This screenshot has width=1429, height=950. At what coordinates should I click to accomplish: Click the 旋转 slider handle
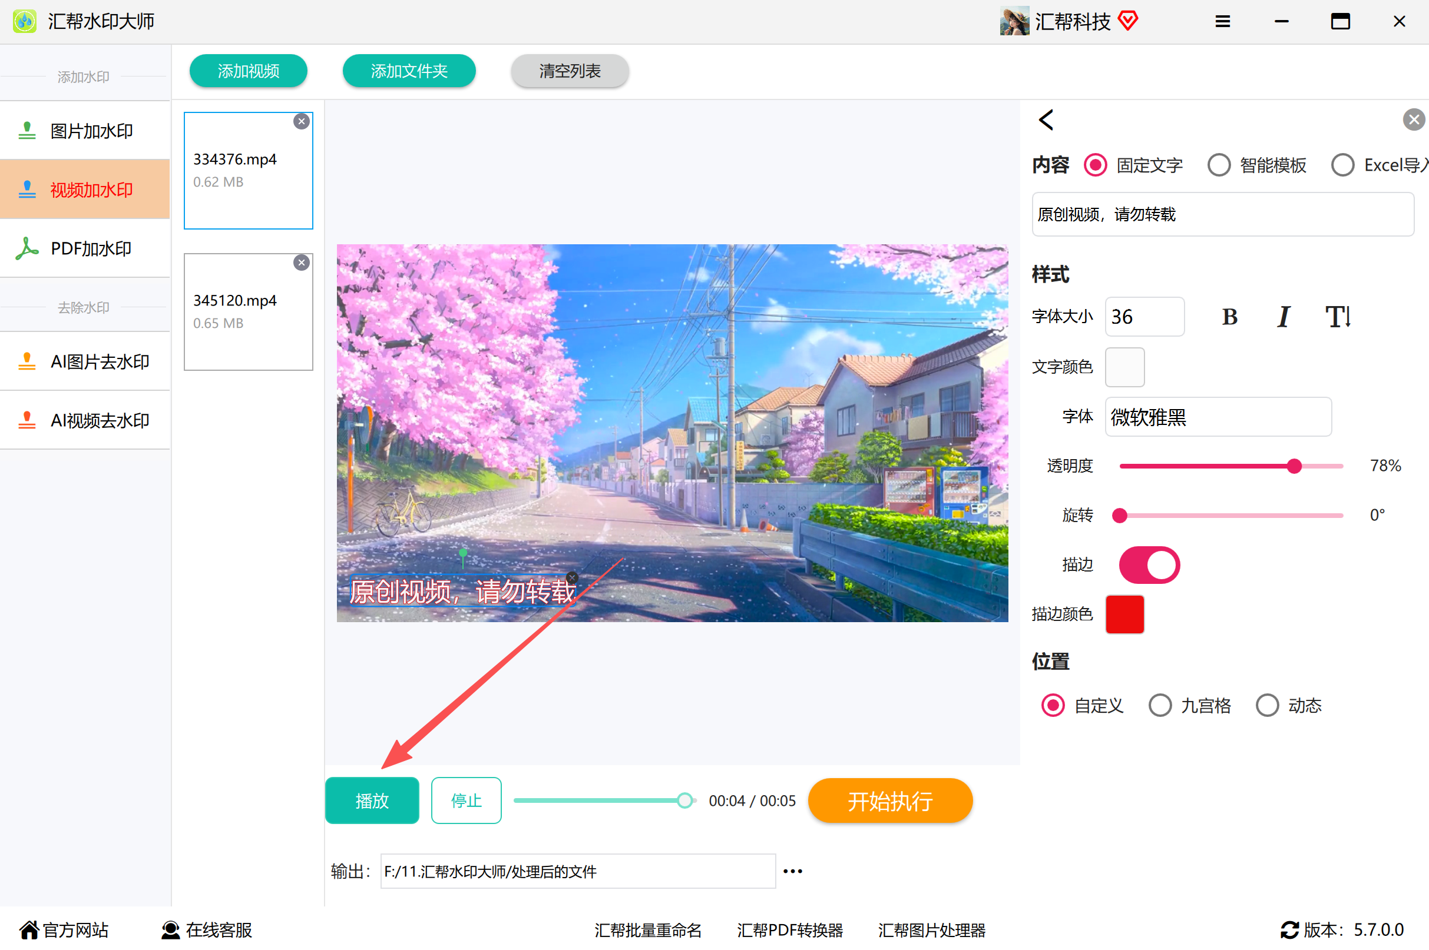pyautogui.click(x=1120, y=516)
